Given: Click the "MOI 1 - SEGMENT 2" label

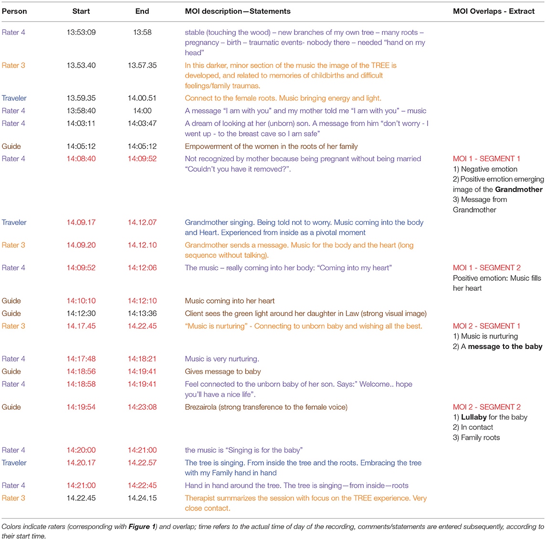Looking at the screenshot, I should tap(487, 268).
